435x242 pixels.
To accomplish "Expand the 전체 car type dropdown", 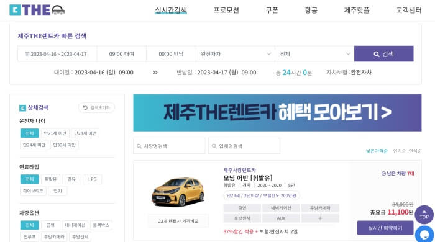I will coord(314,54).
